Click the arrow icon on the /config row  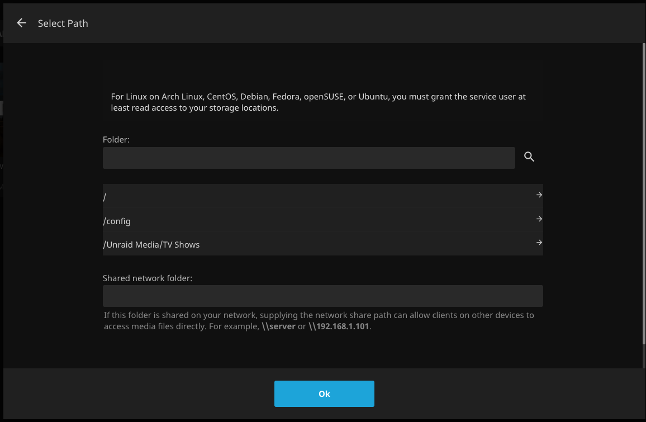tap(539, 219)
